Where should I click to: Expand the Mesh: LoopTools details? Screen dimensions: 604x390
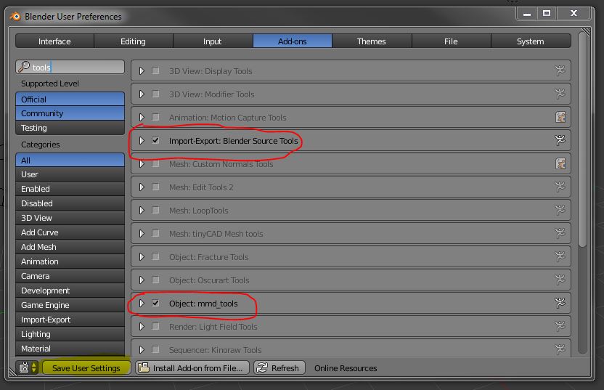coord(142,210)
